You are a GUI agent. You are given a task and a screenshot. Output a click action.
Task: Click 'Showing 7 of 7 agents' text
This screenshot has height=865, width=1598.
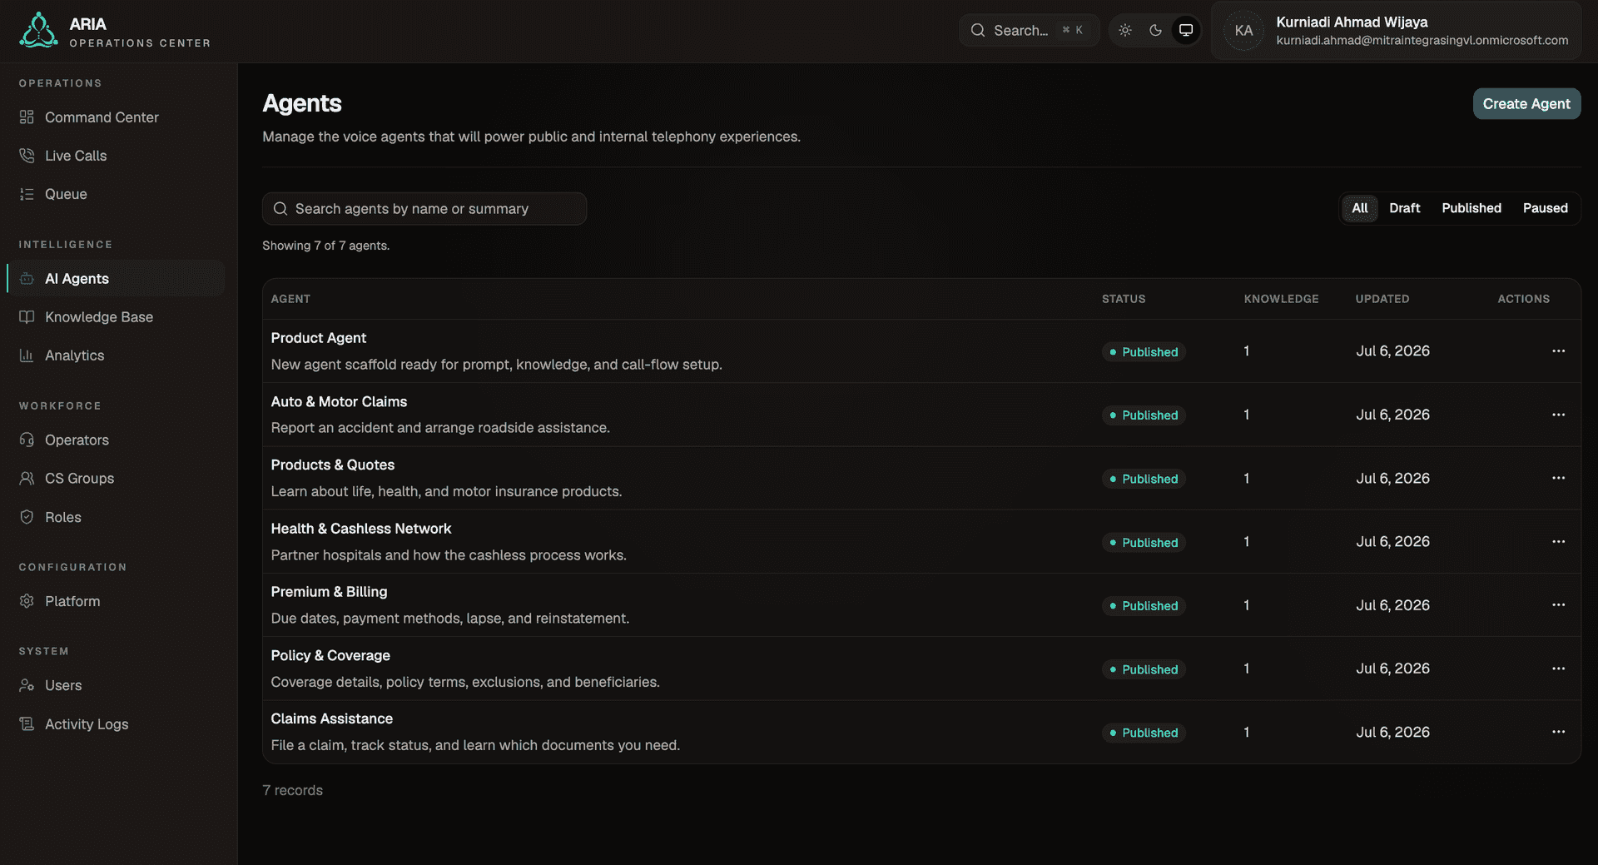click(325, 246)
